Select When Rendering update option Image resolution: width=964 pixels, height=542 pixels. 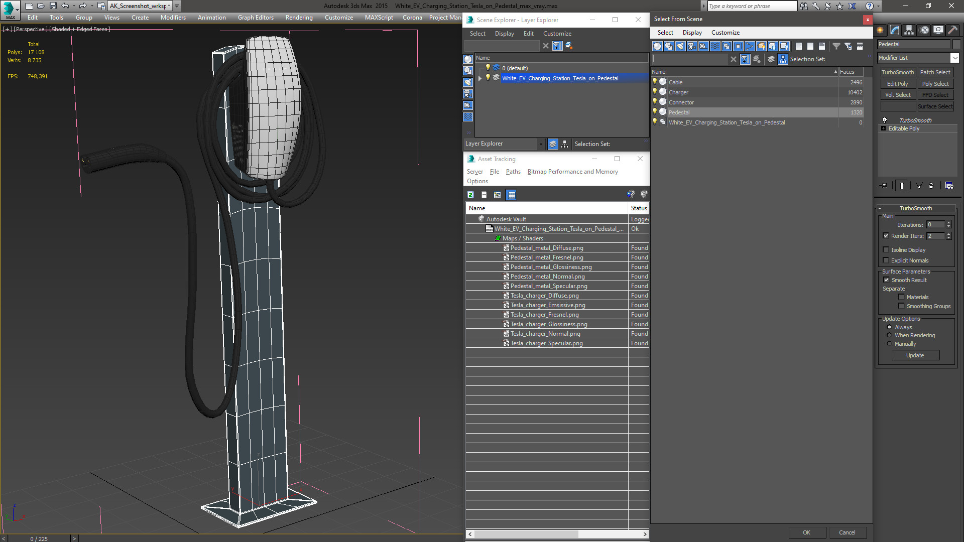(889, 335)
